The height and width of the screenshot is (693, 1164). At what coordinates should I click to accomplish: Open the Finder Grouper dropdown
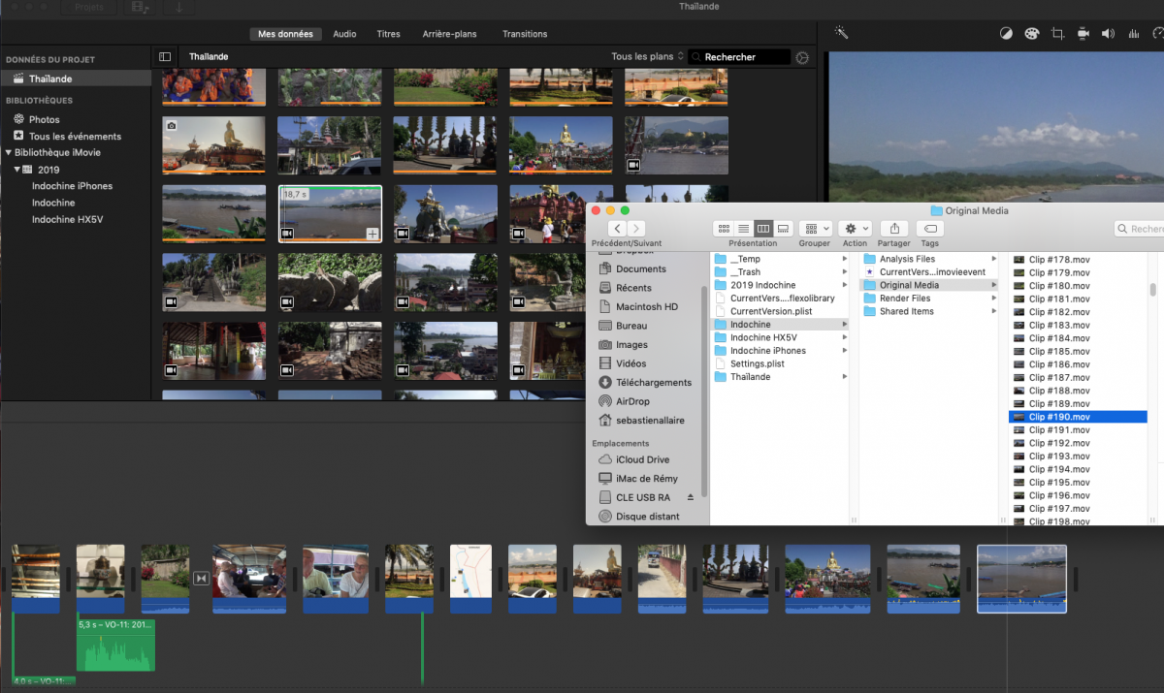coord(815,229)
